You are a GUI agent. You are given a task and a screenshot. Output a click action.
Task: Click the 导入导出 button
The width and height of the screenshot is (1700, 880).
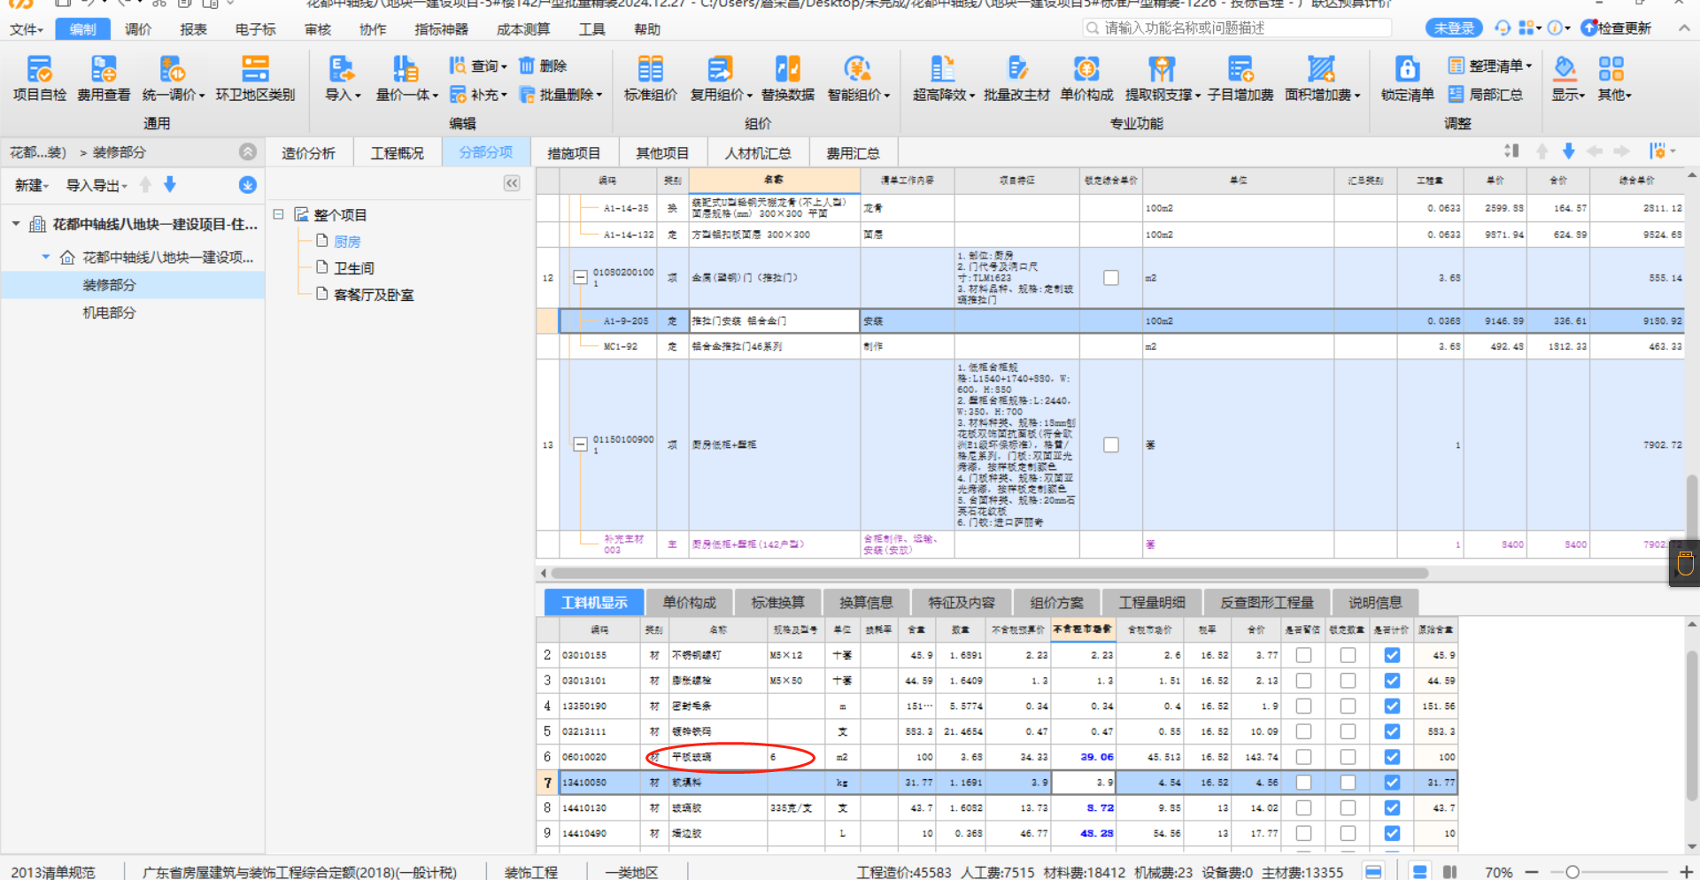[97, 185]
